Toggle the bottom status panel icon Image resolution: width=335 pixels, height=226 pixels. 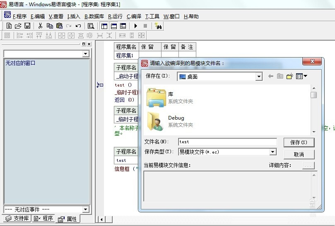click(x=113, y=26)
